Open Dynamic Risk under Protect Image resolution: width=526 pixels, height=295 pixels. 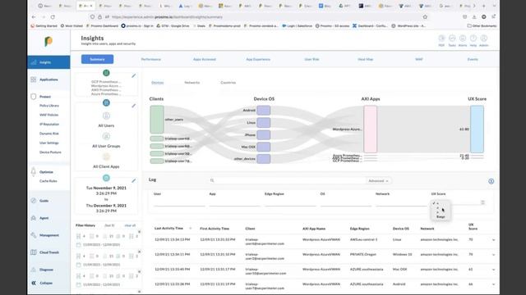(x=49, y=134)
